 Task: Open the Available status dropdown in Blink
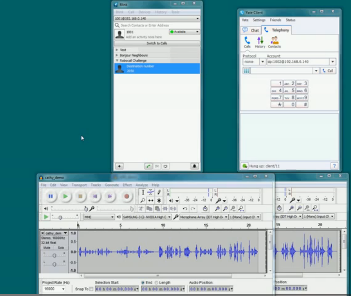pyautogui.click(x=185, y=31)
